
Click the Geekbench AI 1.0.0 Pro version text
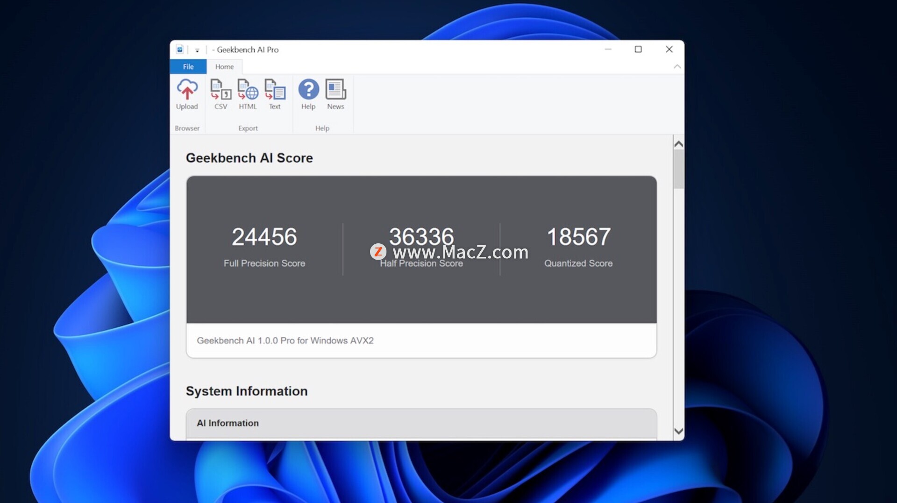pyautogui.click(x=285, y=340)
